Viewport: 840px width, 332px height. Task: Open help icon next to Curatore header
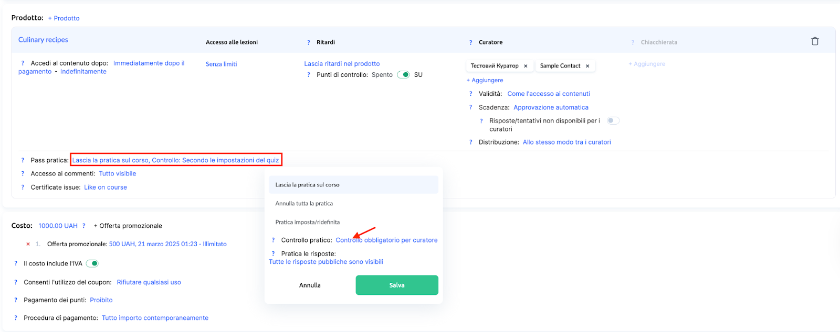click(x=470, y=42)
